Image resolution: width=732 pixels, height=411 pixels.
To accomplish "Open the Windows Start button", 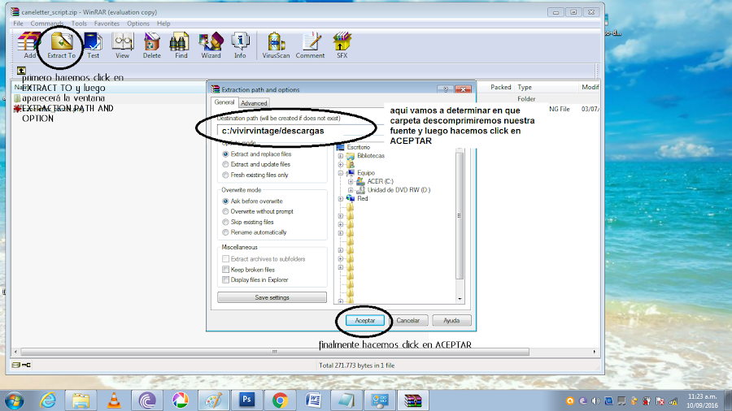I will click(x=15, y=400).
